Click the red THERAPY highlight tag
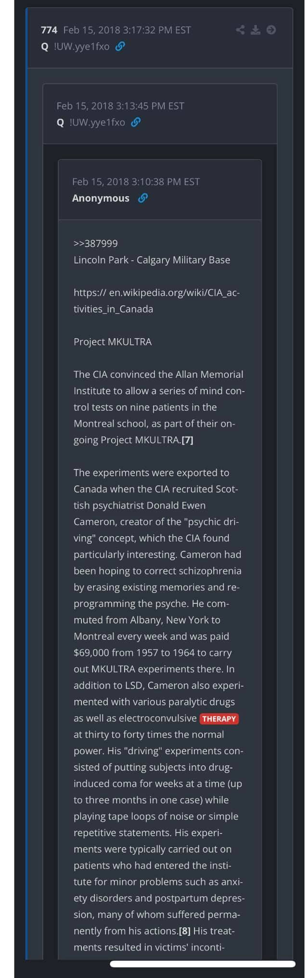 click(x=219, y=719)
